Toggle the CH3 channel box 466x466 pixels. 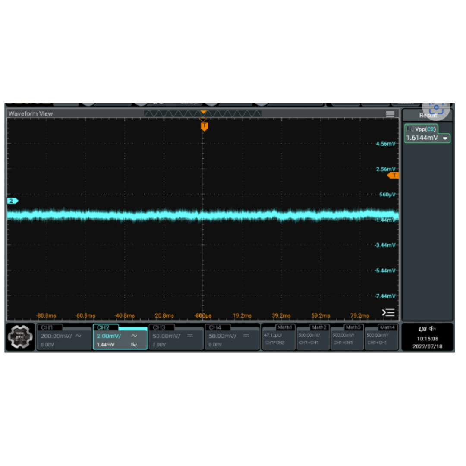(176, 337)
